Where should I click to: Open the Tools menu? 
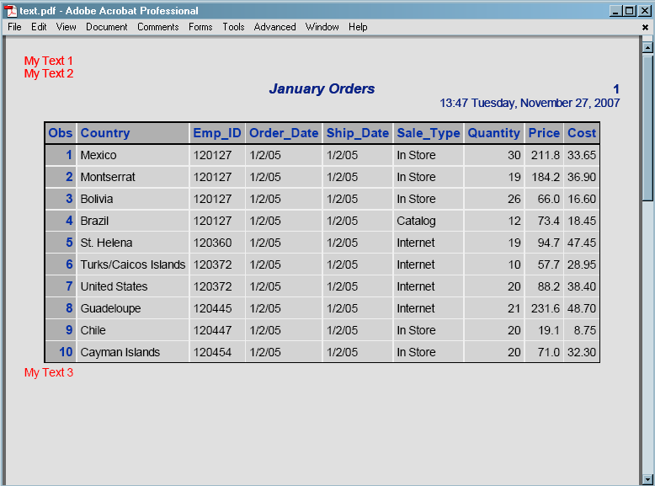[x=233, y=27]
